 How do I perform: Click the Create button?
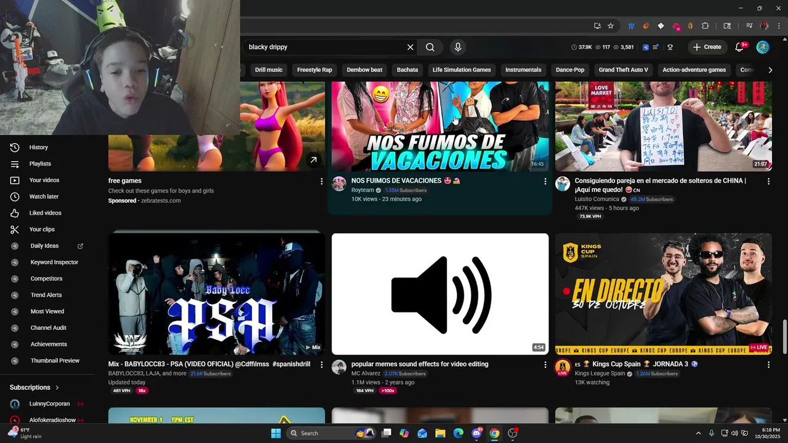[707, 47]
